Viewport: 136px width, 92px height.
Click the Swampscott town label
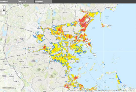(110, 7)
